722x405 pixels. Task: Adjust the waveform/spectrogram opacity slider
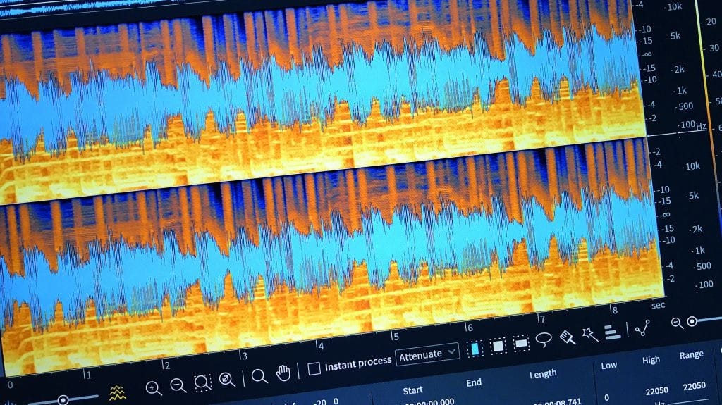click(63, 399)
